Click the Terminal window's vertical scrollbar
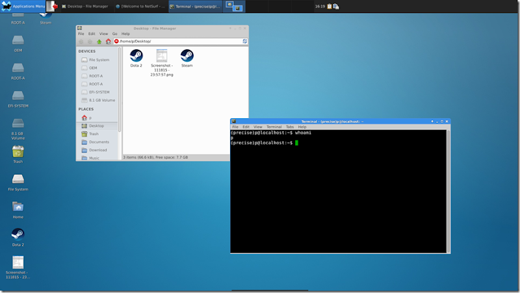This screenshot has height=293, width=520. (448, 191)
